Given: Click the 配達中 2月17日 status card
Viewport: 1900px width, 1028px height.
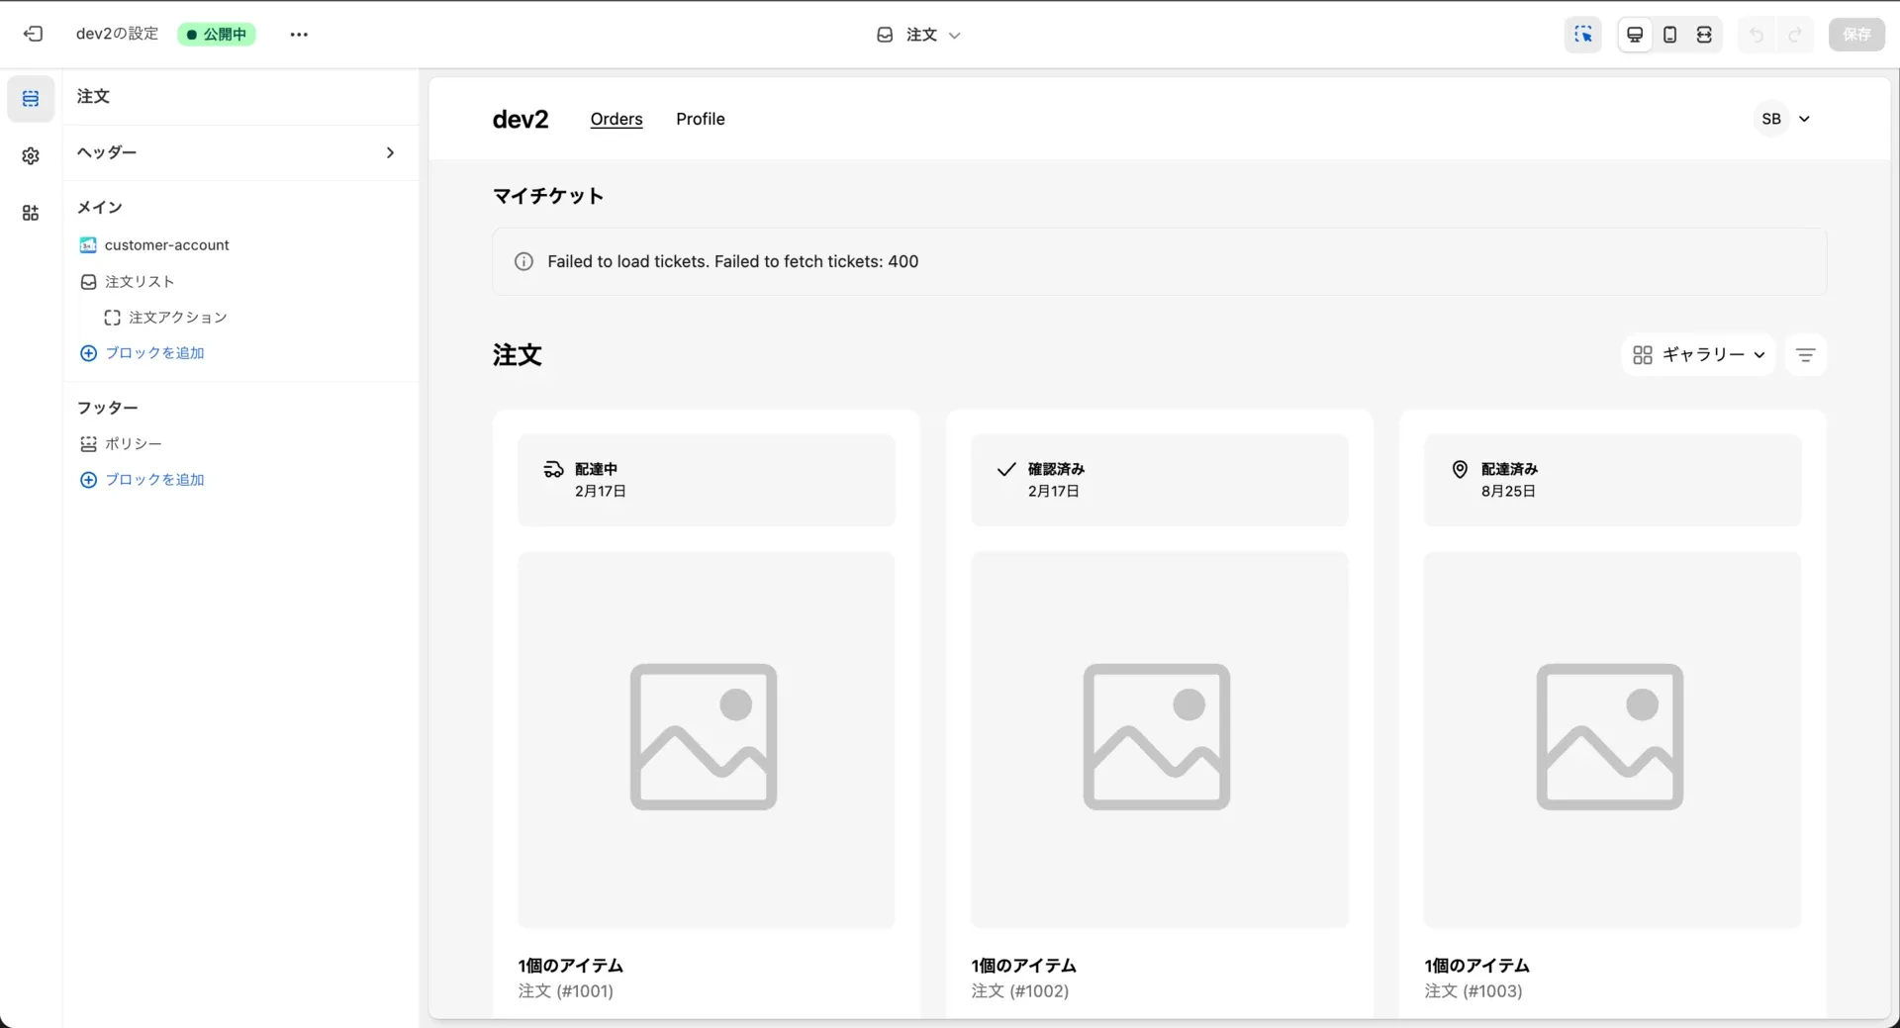Looking at the screenshot, I should coord(706,480).
